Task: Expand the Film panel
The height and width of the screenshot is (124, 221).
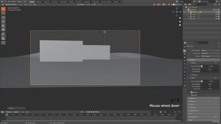Action: (x=203, y=114)
